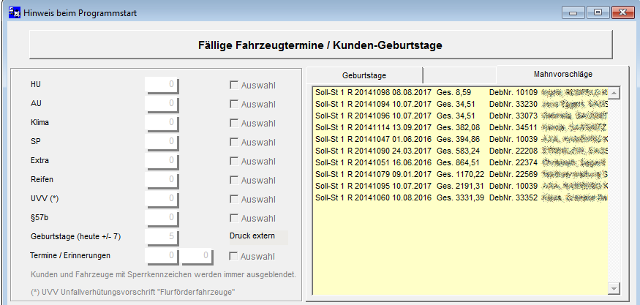
Task: Select row R 20141094 with DebNr. 33230
Action: pyautogui.click(x=462, y=104)
